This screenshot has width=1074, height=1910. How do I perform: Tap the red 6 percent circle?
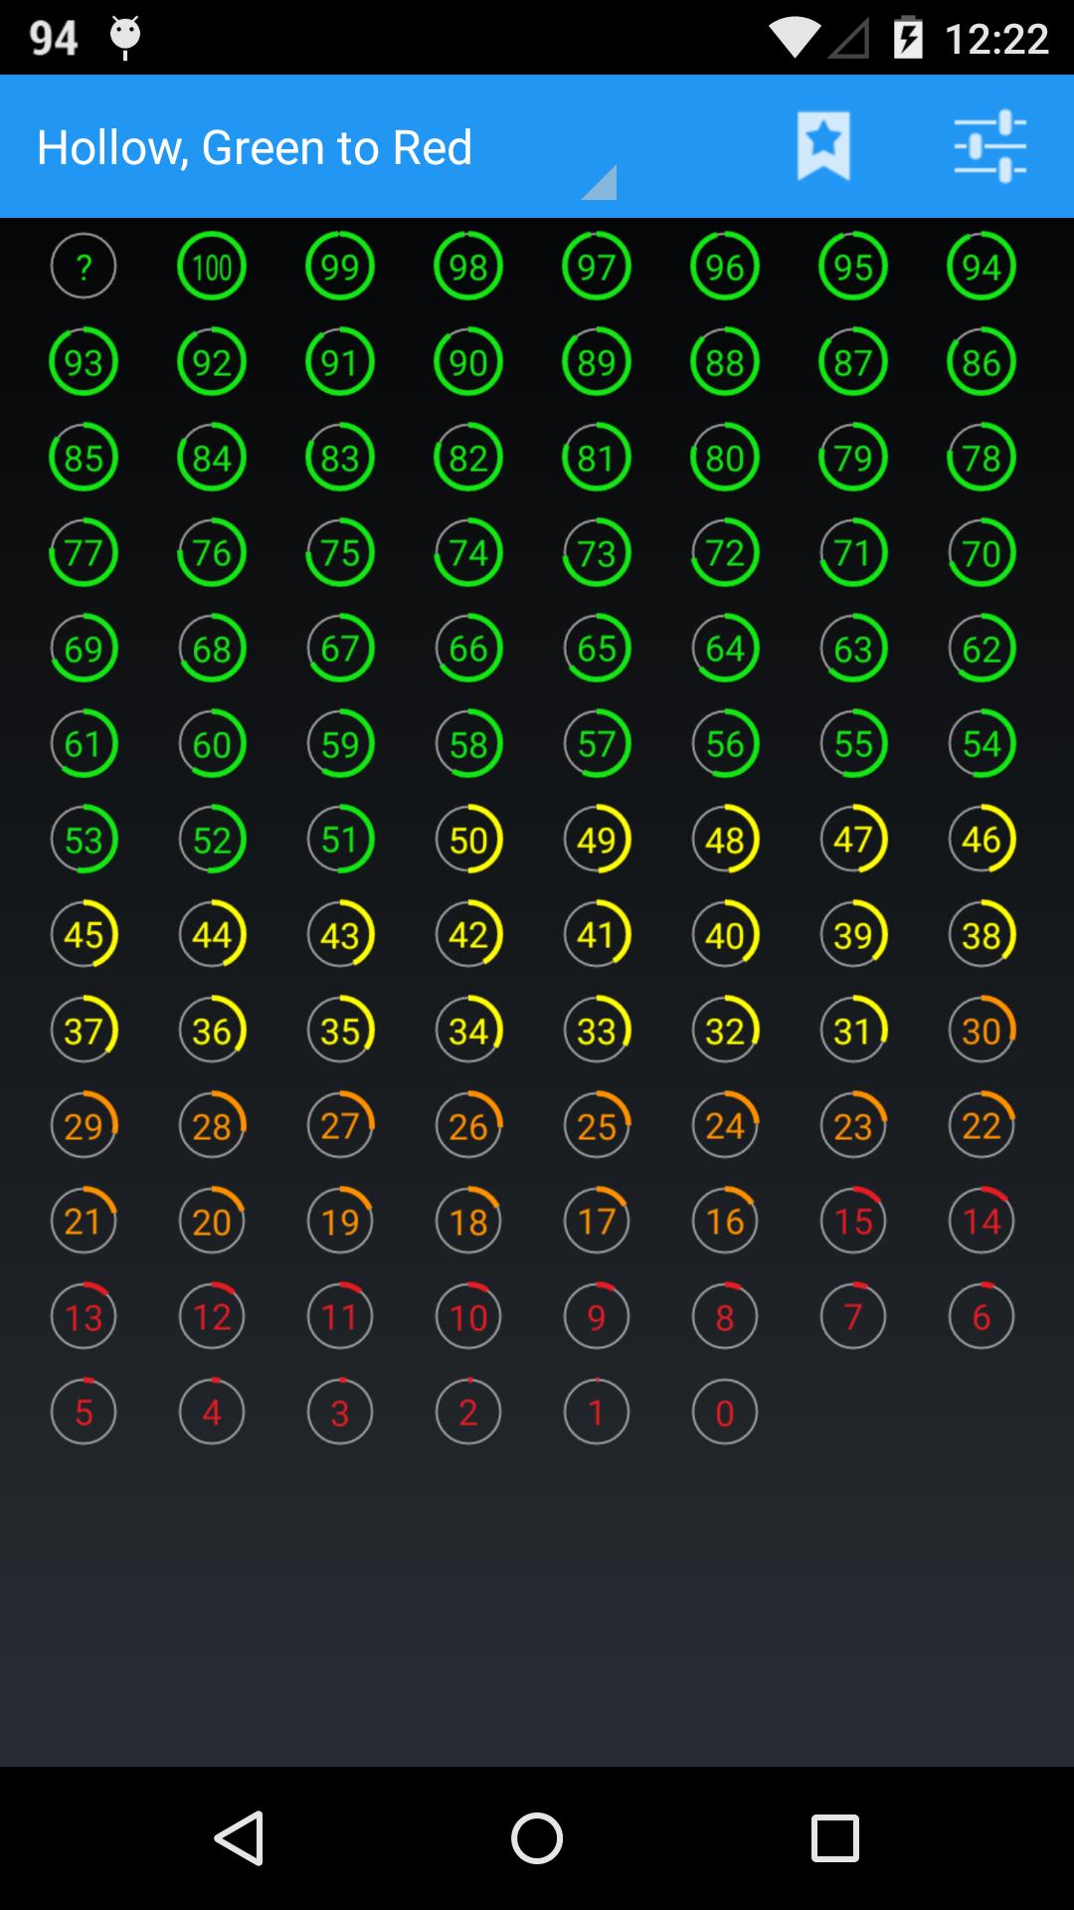[x=982, y=1317]
